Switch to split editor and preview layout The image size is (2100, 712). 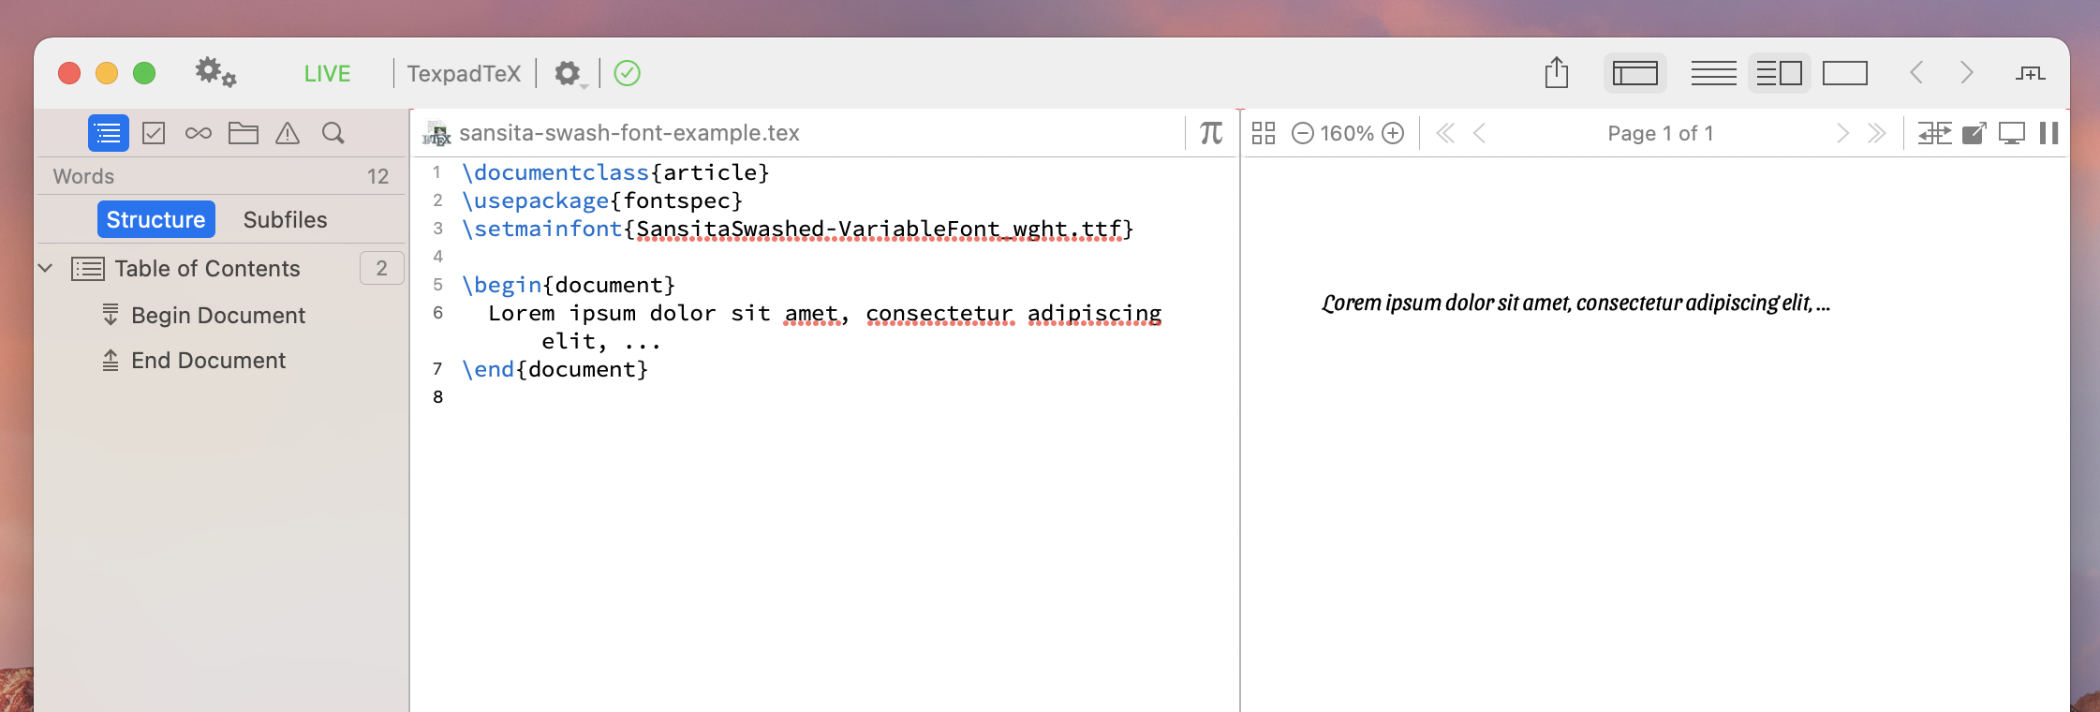[x=1779, y=73]
